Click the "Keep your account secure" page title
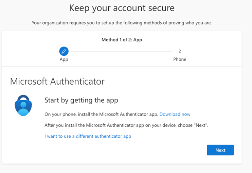This screenshot has width=252, height=173. click(122, 8)
